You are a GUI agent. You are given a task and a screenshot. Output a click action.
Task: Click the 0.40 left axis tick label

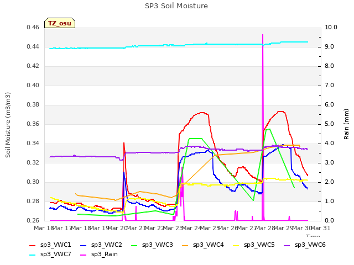coord(33,86)
